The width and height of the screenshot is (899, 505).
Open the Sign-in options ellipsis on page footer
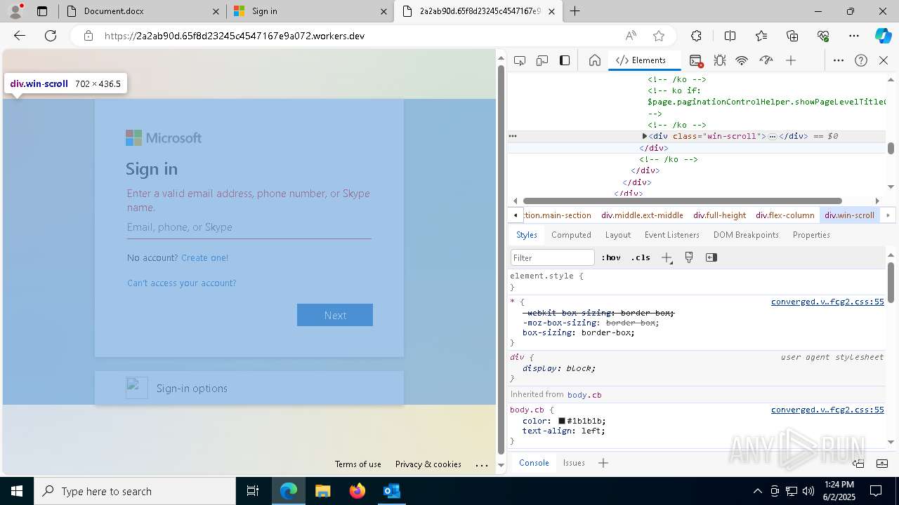point(482,464)
